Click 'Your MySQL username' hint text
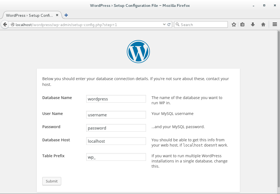280x194 pixels. (172, 114)
